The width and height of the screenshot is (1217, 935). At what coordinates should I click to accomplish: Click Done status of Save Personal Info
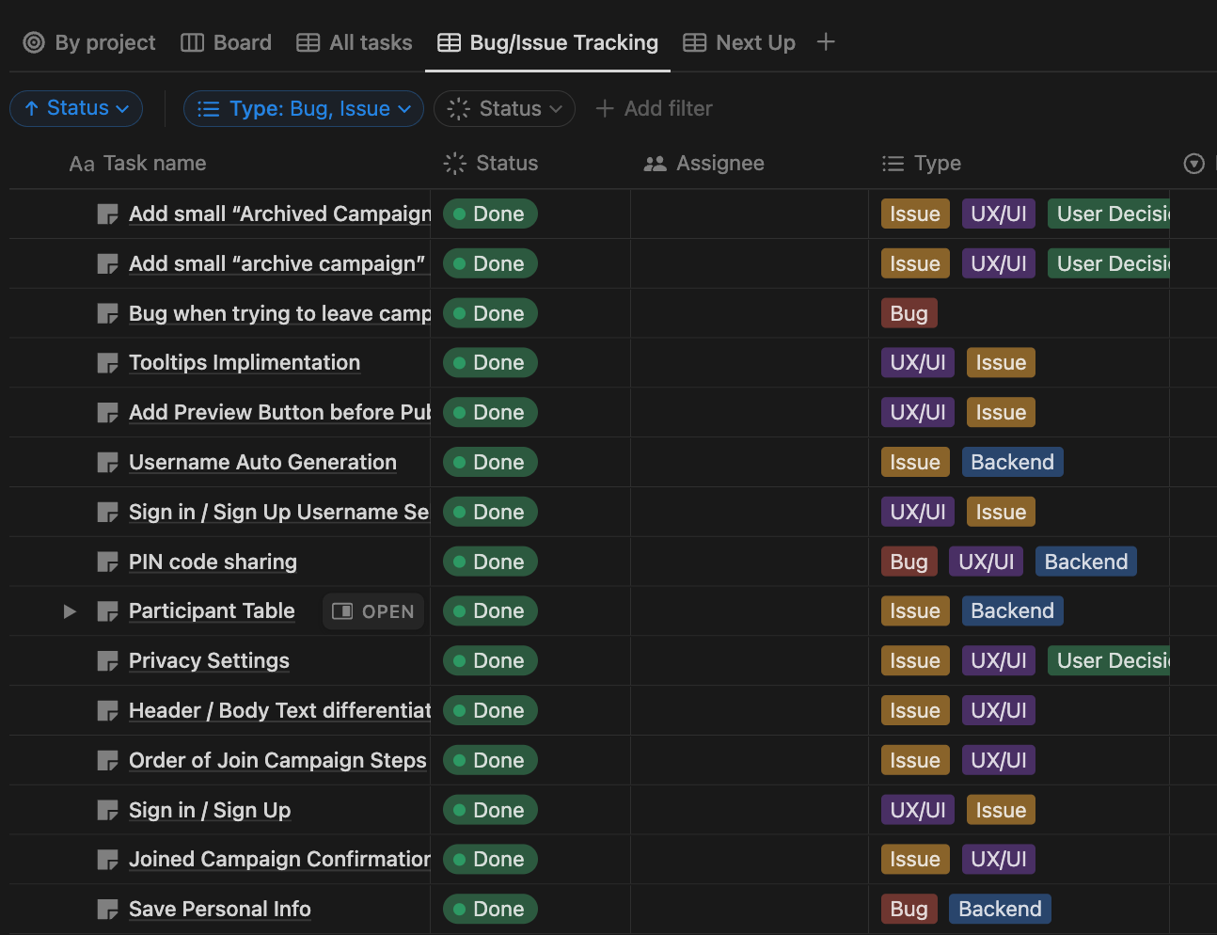pos(490,910)
